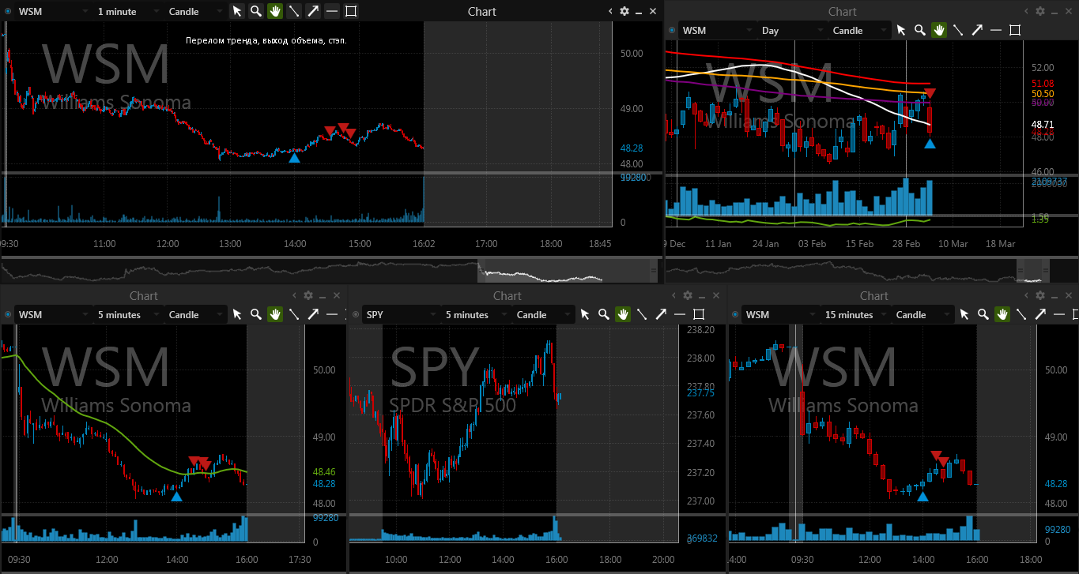Screen dimensions: 1079x574
Task: Open the 'Day' timeframe dropdown
Action: [792, 31]
